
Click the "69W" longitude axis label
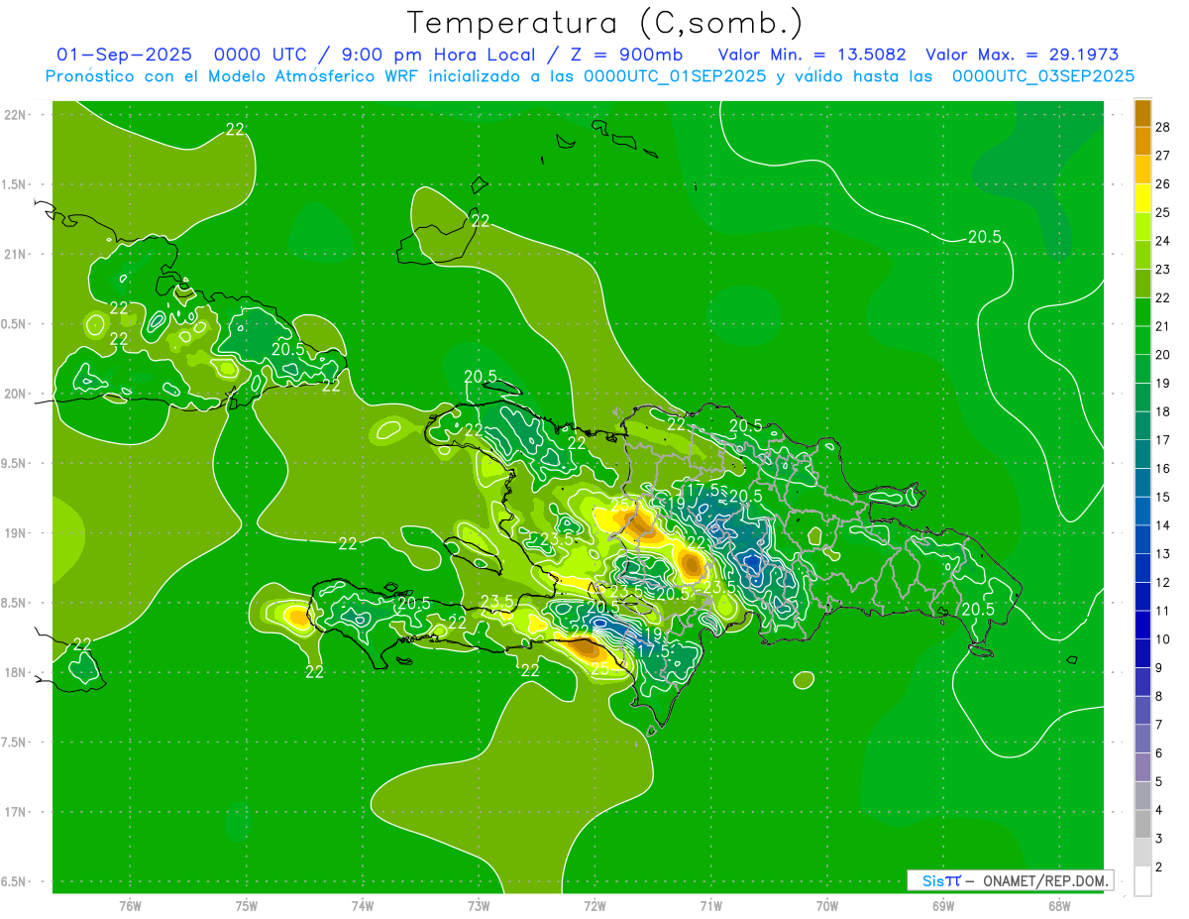[x=943, y=906]
